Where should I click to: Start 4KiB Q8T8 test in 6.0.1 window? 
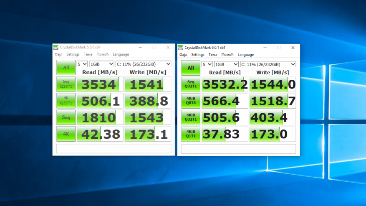[x=191, y=101]
